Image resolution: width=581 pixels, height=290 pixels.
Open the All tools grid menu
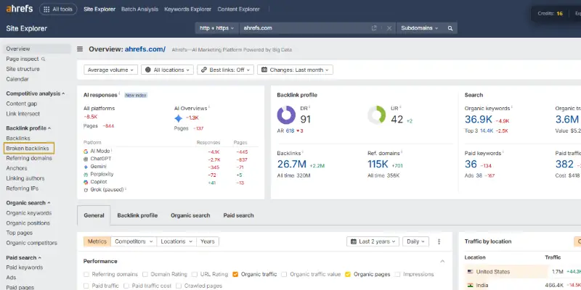[58, 9]
